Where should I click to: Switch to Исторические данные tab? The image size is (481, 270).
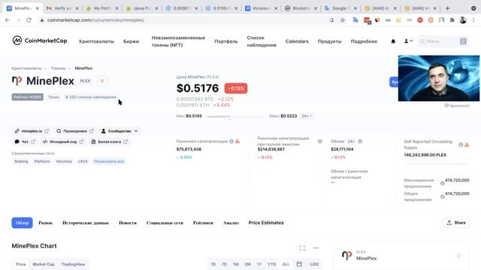(x=86, y=223)
